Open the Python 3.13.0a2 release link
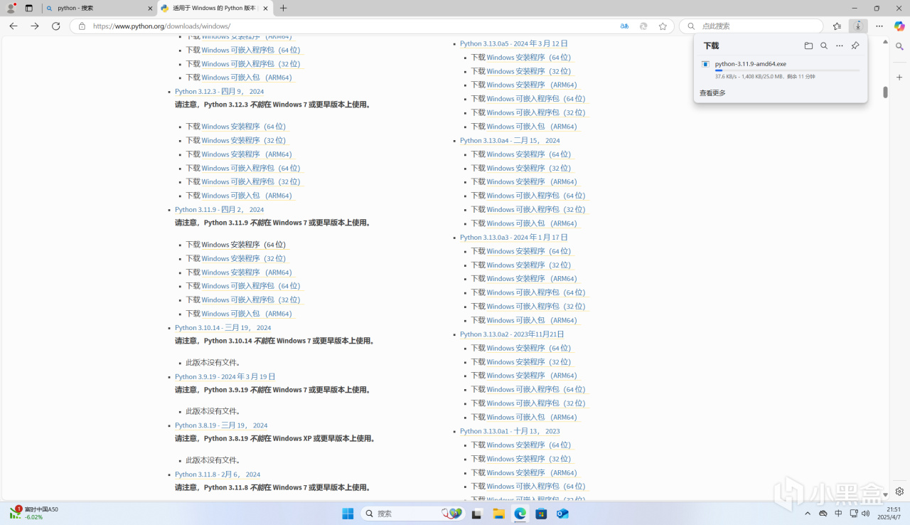Viewport: 910px width, 525px height. click(x=512, y=334)
